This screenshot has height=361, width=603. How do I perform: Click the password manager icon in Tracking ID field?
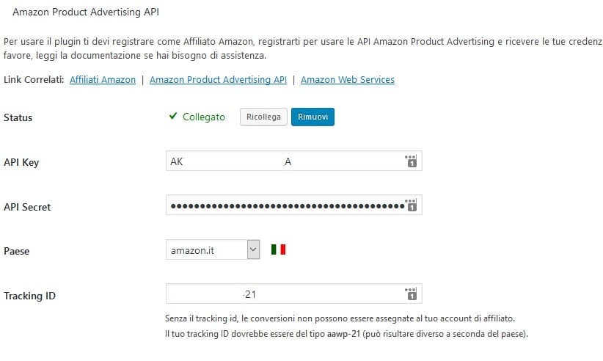(x=411, y=294)
